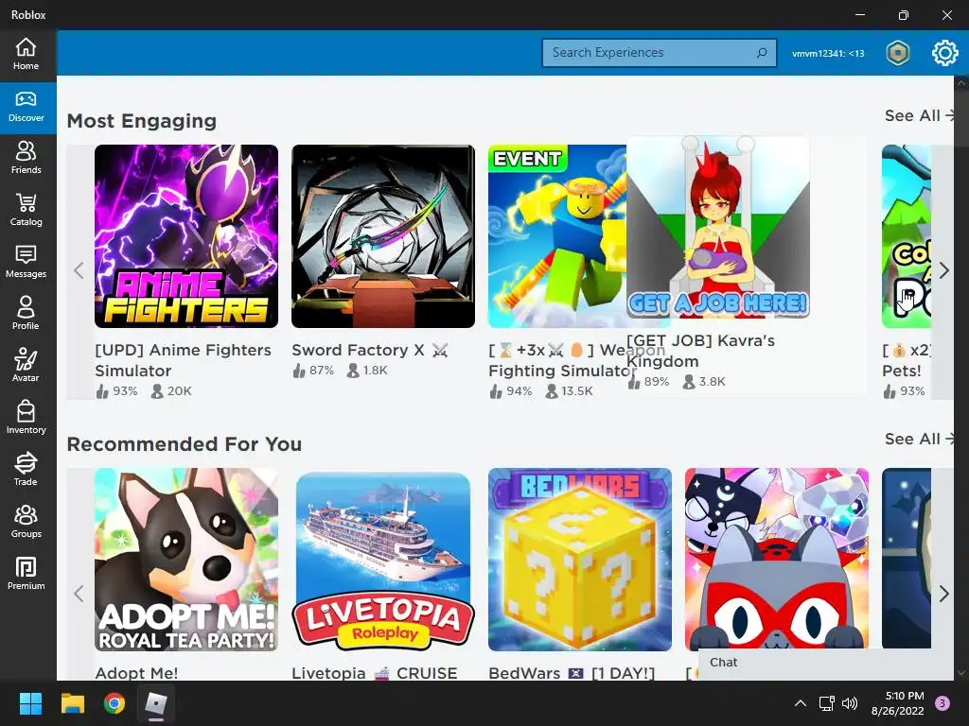Open the Home sidebar icon
969x726 pixels.
tap(26, 54)
